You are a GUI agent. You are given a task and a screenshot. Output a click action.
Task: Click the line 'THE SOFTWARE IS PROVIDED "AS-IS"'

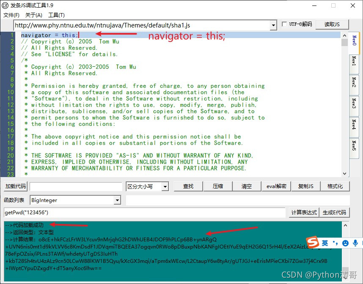(139, 156)
